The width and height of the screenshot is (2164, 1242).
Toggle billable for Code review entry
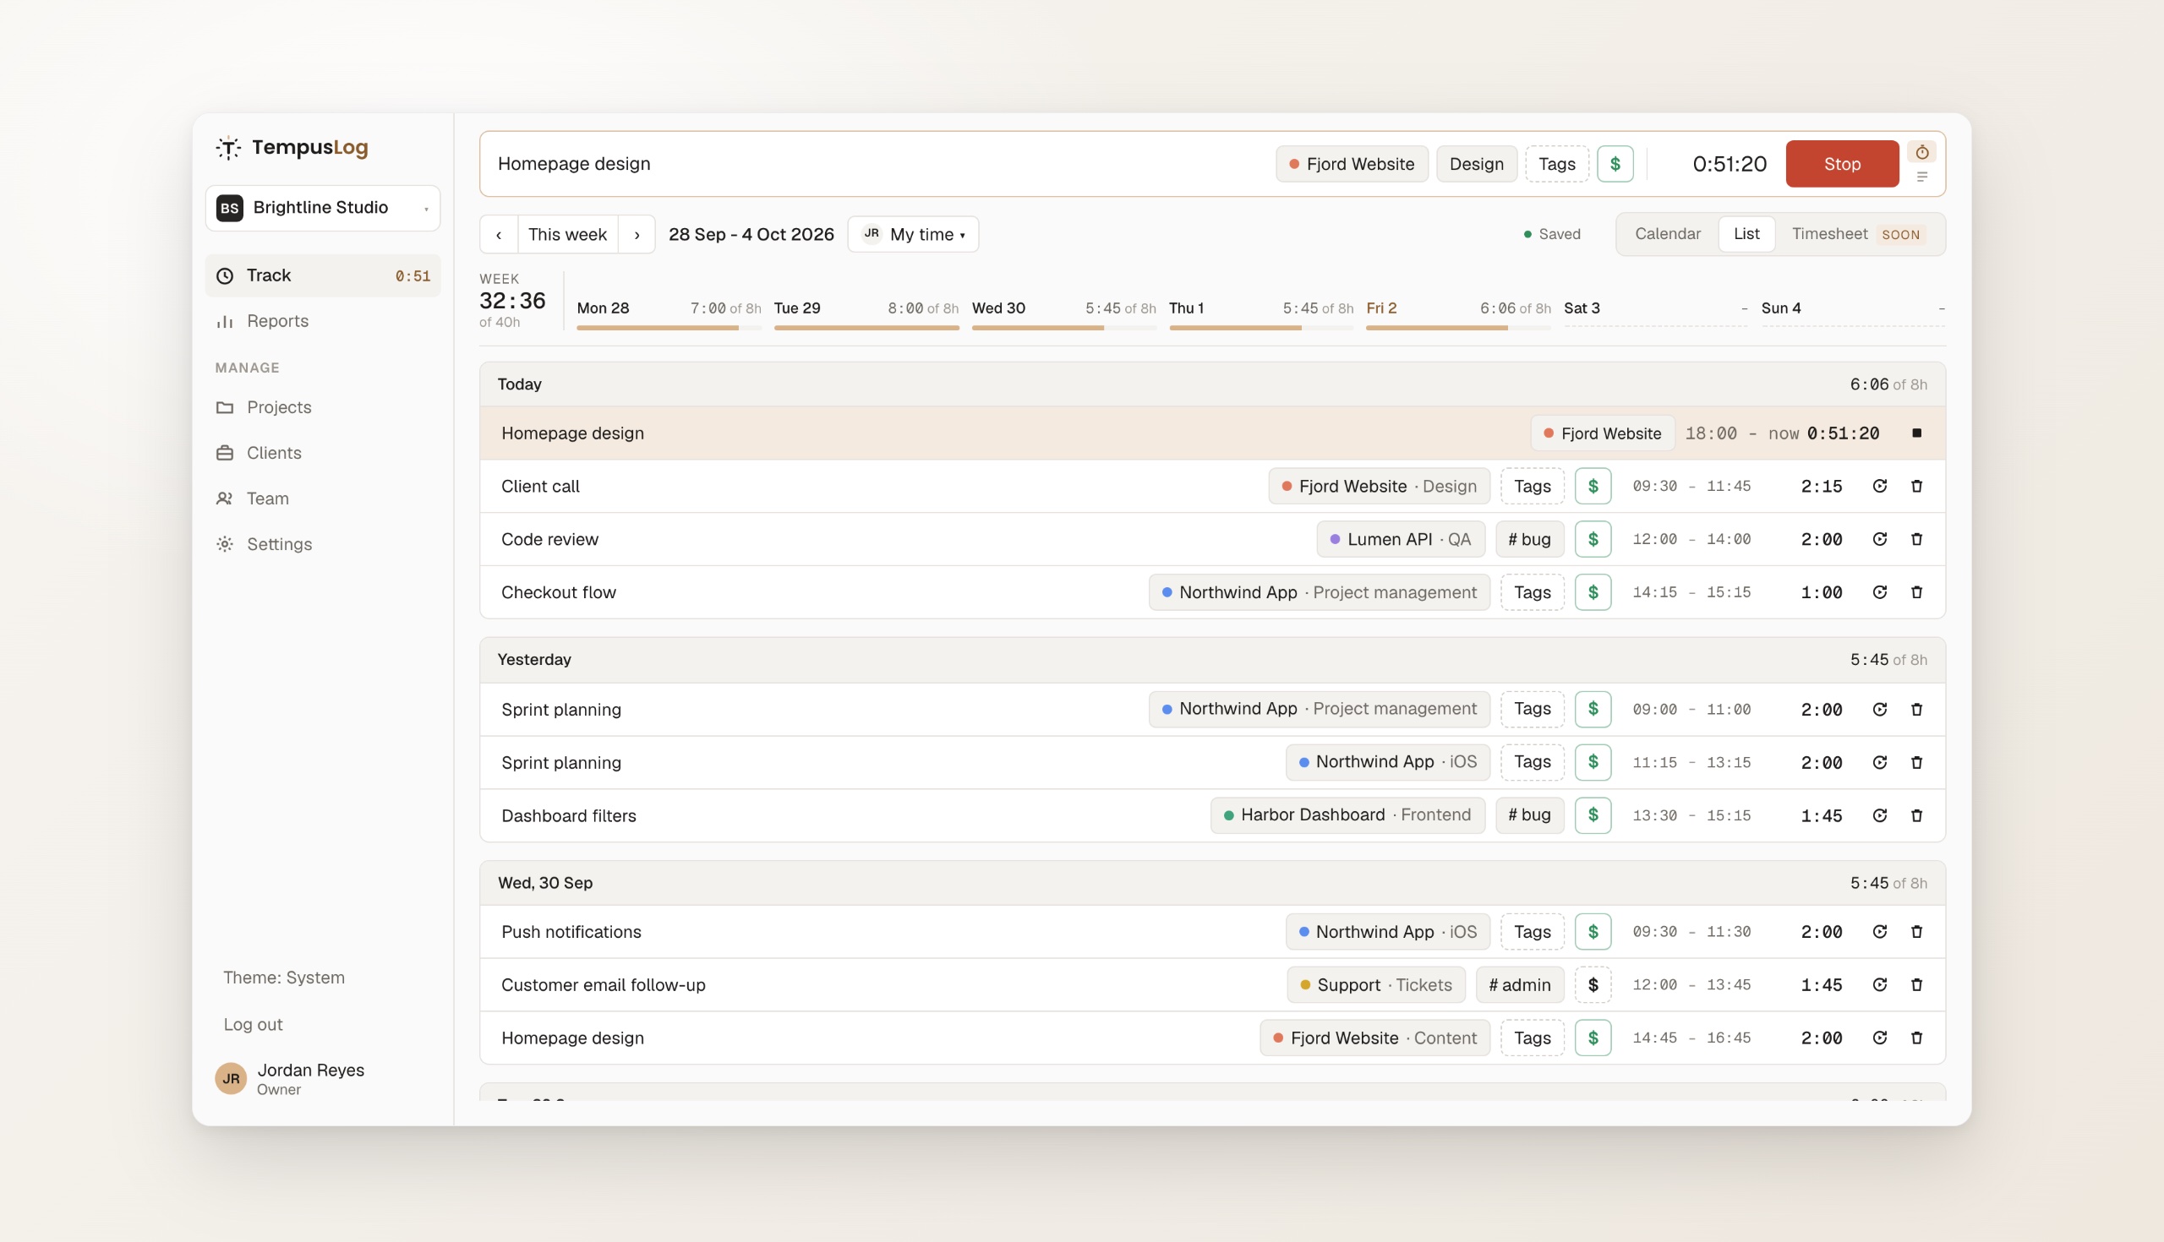click(x=1593, y=539)
